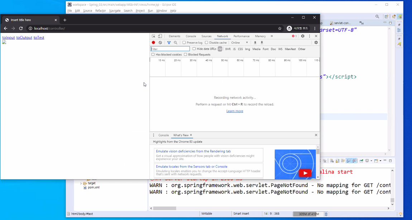Screen dimensions: 412x220
Task: Follow the toTest link
Action: (x=39, y=38)
